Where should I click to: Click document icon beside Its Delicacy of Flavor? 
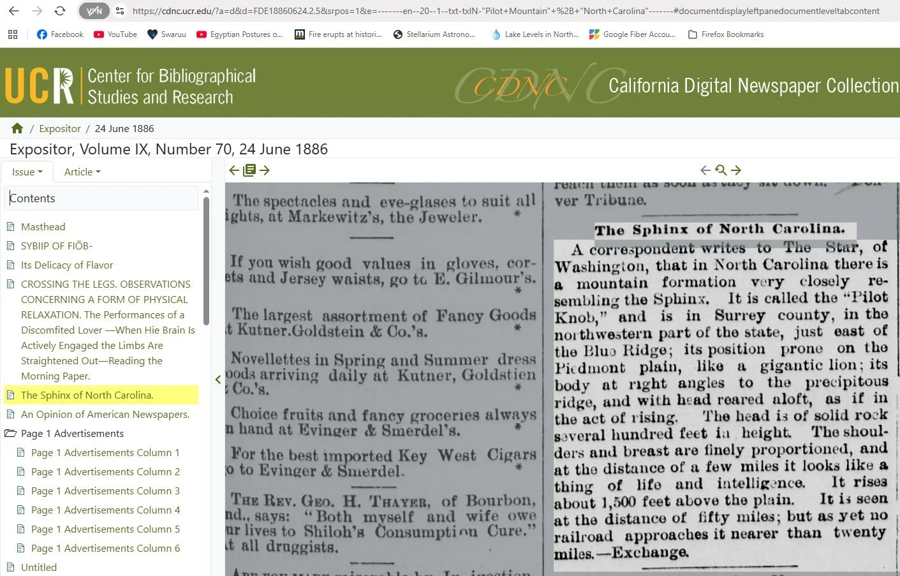tap(10, 265)
